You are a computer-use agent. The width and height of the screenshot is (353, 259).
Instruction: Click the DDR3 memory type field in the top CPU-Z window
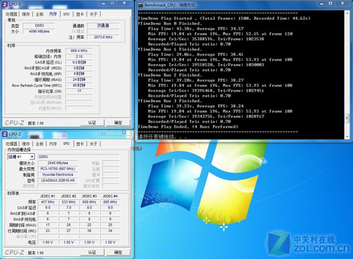(x=40, y=25)
